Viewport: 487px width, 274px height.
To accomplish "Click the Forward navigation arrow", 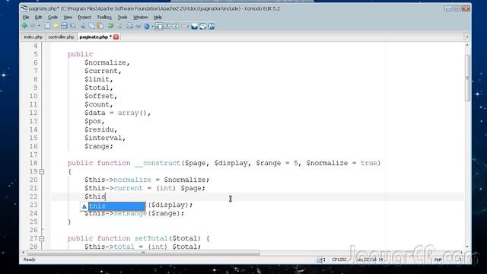I will pos(32,27).
